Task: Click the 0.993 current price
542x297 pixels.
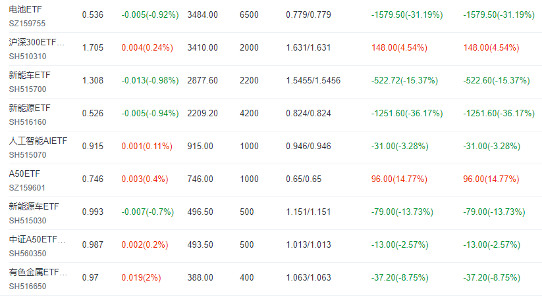Action: [93, 212]
